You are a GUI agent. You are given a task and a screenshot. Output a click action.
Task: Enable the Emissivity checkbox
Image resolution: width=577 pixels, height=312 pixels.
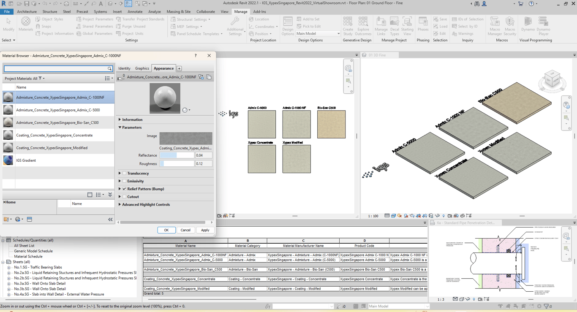124,181
